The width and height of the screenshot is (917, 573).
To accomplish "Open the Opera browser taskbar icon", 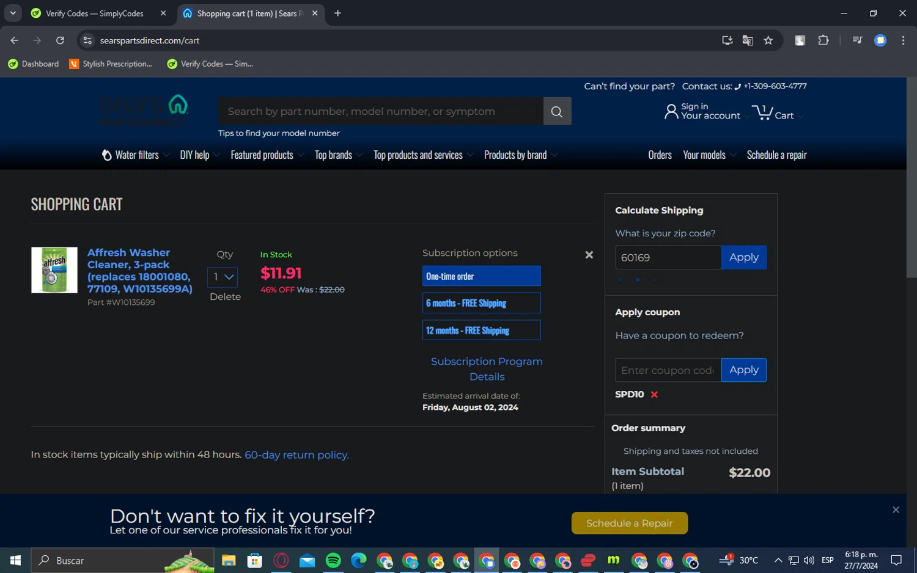I will 281,560.
